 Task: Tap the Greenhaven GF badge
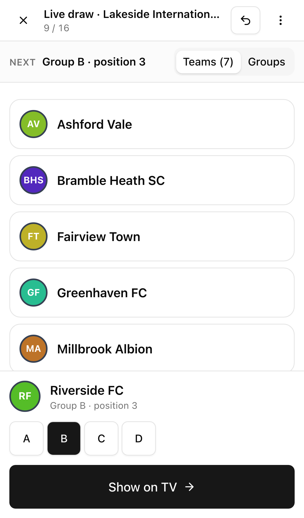click(x=34, y=293)
